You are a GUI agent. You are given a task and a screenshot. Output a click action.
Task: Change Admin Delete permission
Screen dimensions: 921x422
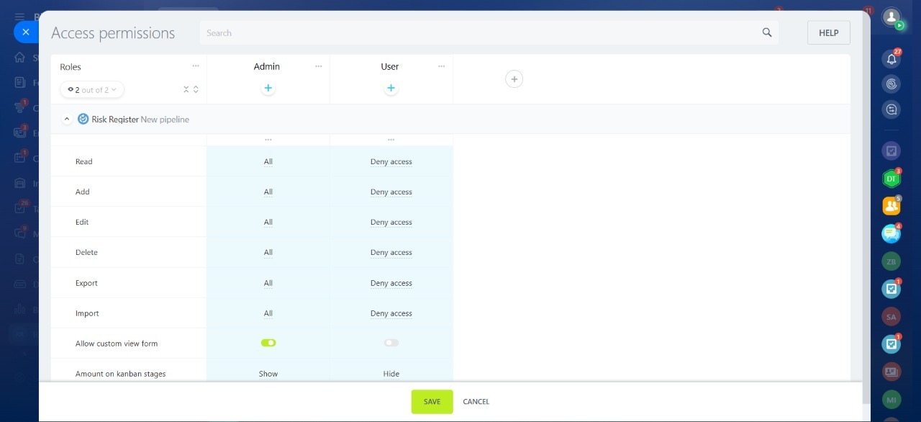(268, 252)
